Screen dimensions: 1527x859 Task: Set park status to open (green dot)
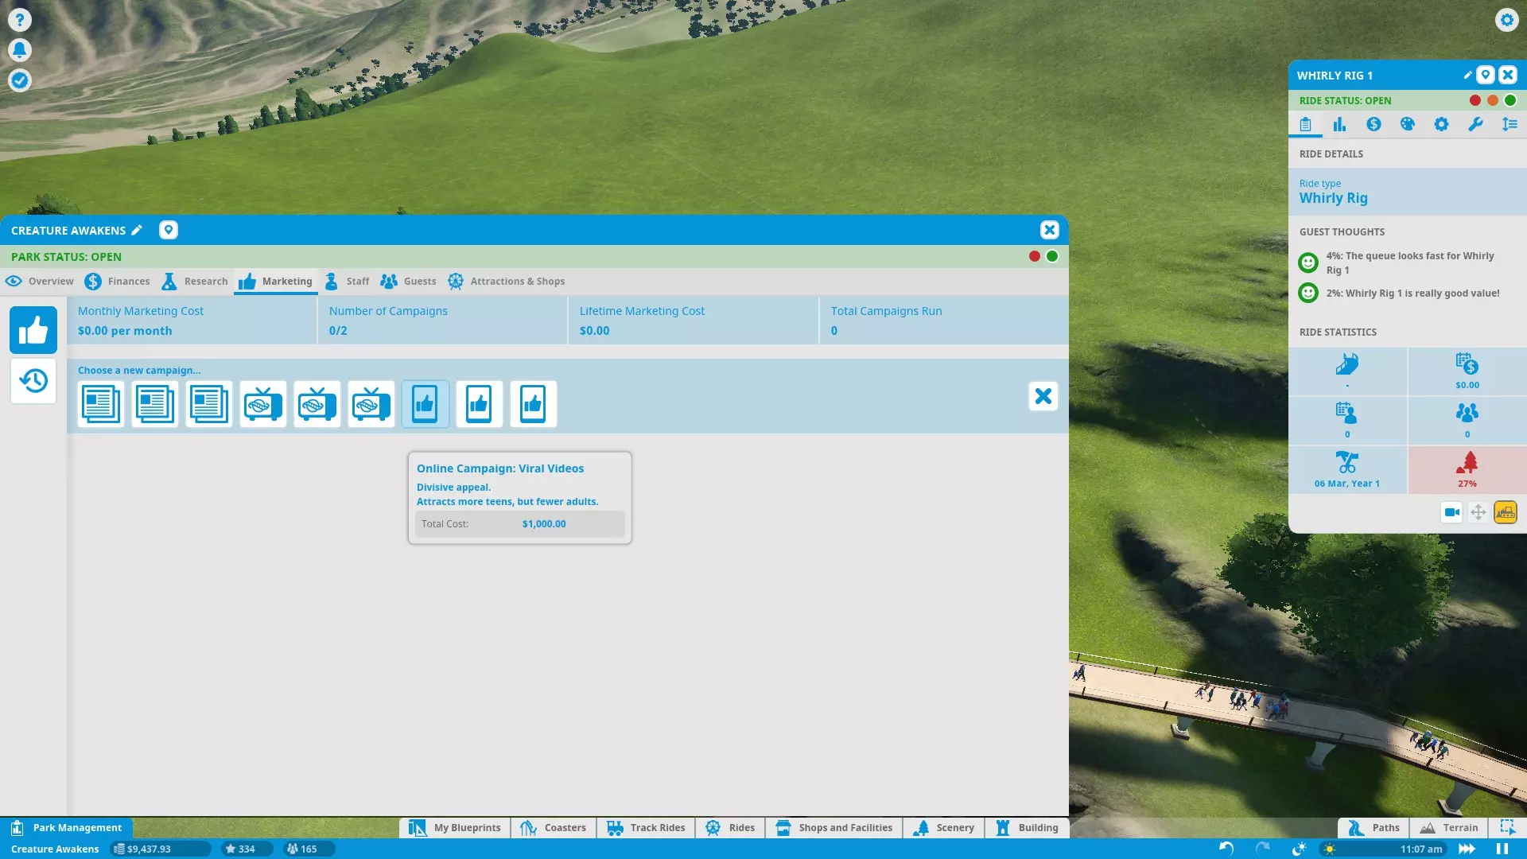pos(1052,256)
